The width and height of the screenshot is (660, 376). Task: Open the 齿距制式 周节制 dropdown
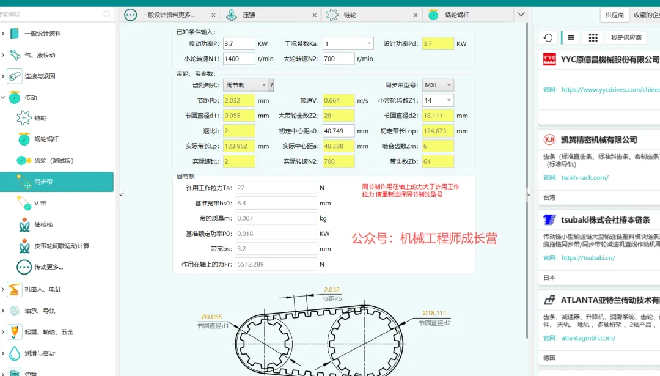click(x=246, y=85)
